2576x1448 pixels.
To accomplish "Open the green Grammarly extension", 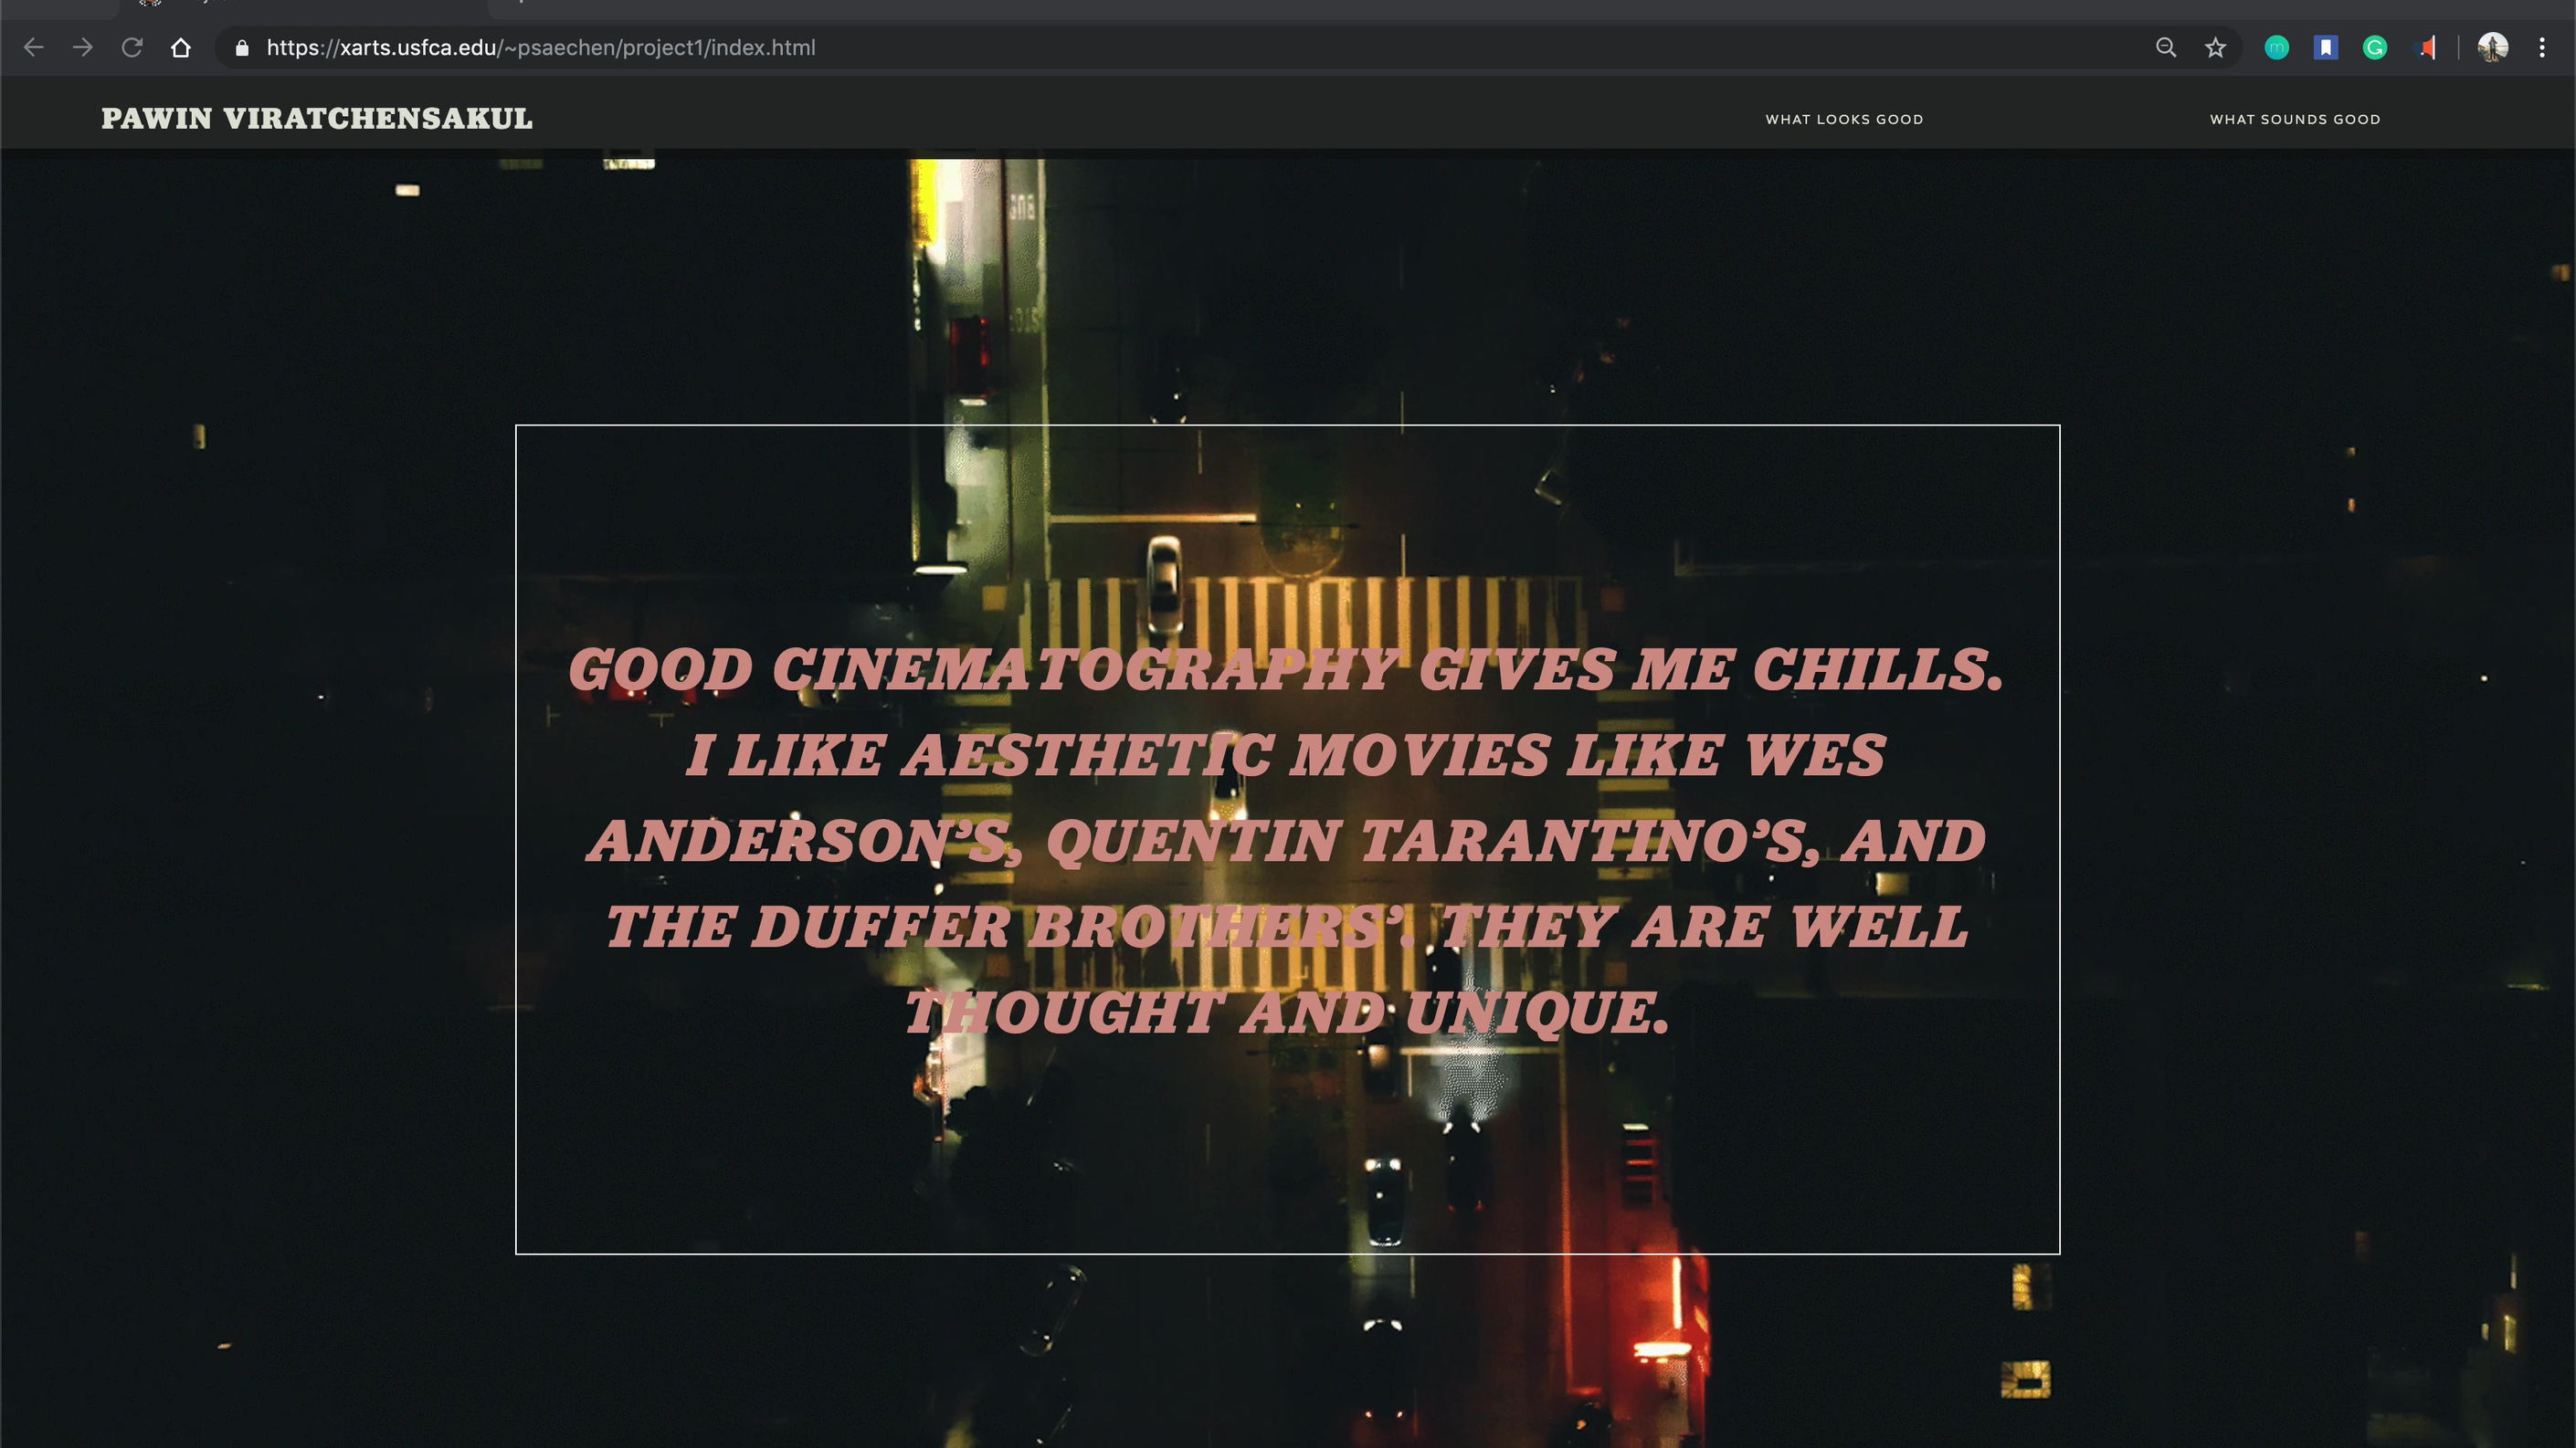I will click(2375, 48).
